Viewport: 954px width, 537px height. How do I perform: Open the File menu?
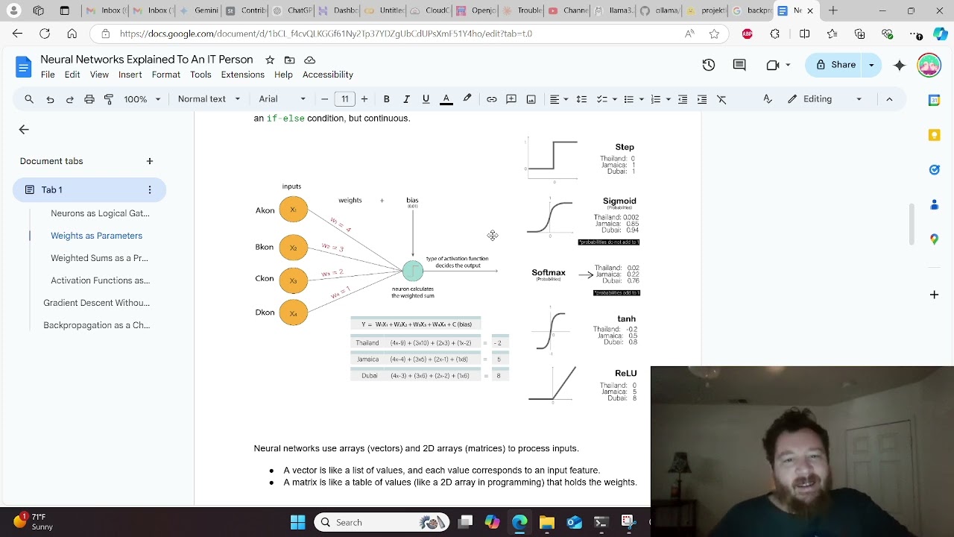(x=48, y=75)
